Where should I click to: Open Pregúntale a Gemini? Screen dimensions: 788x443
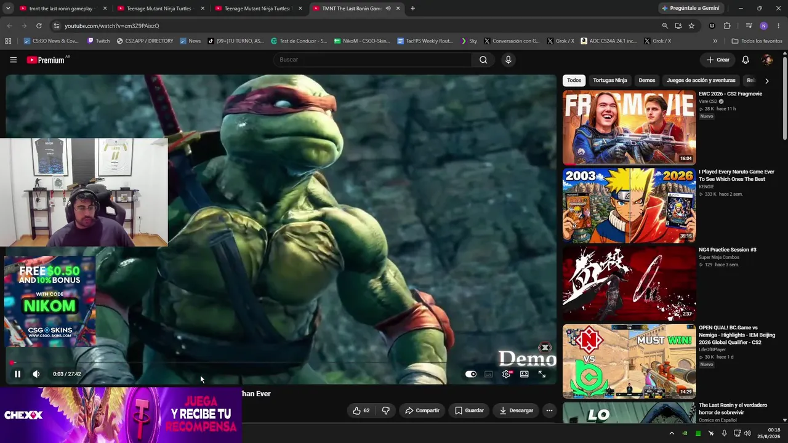[x=690, y=9]
